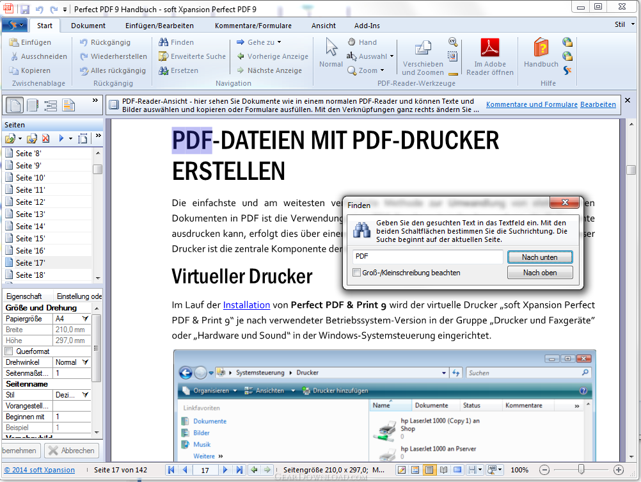Click the Einfügen paste icon
The height and width of the screenshot is (482, 641).
tap(14, 42)
